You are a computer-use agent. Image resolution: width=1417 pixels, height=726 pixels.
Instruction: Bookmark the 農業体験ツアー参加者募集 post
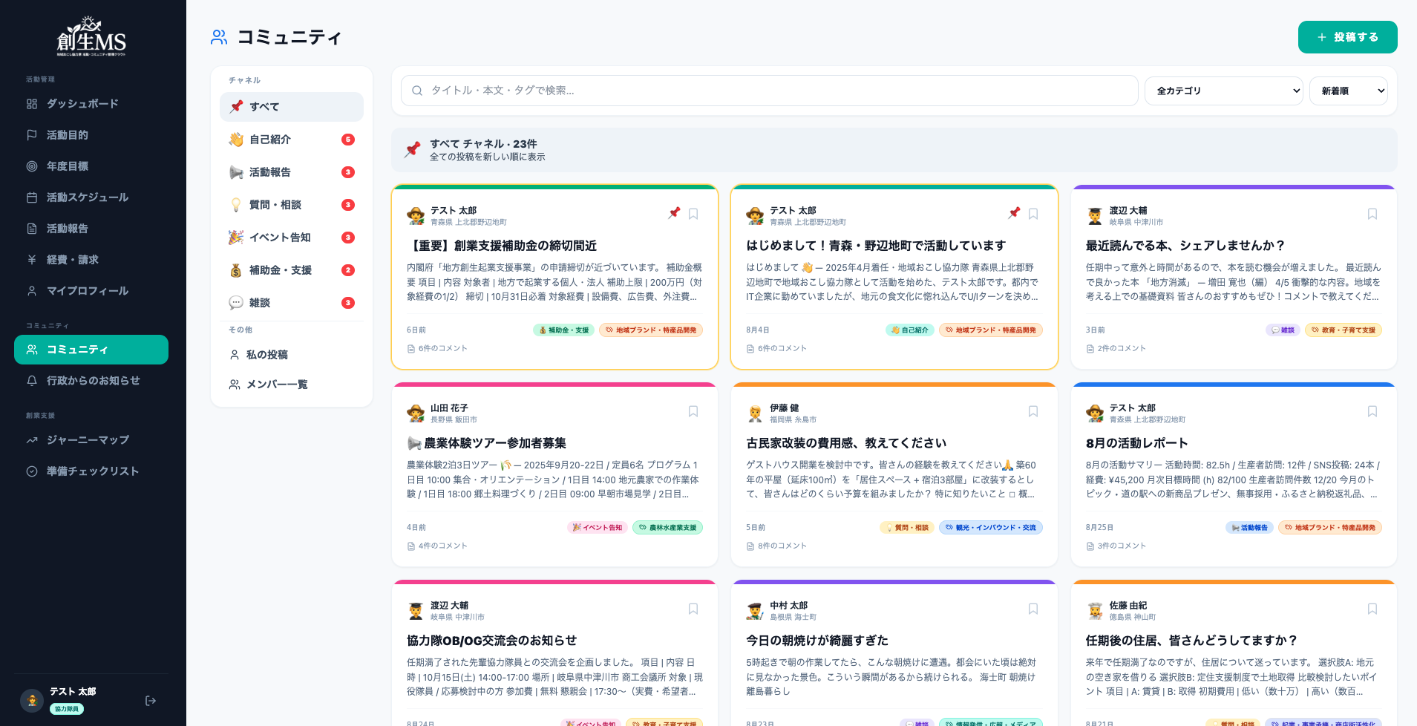(x=693, y=411)
